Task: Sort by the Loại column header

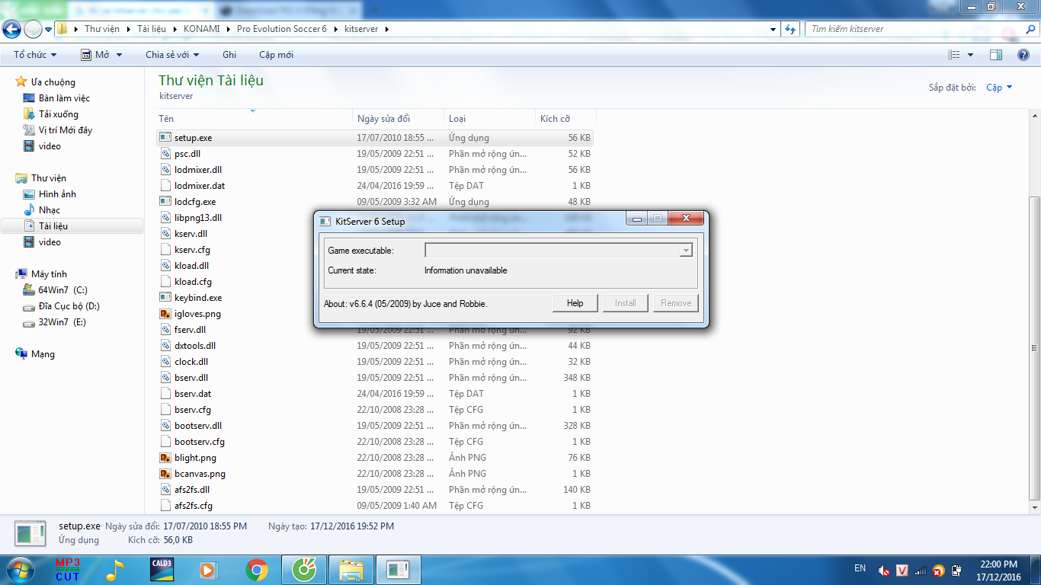Action: [x=490, y=119]
